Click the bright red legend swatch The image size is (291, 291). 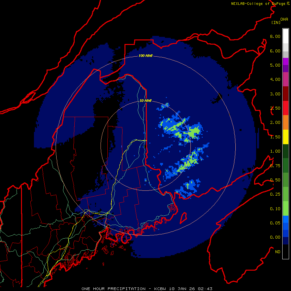coord(286,108)
